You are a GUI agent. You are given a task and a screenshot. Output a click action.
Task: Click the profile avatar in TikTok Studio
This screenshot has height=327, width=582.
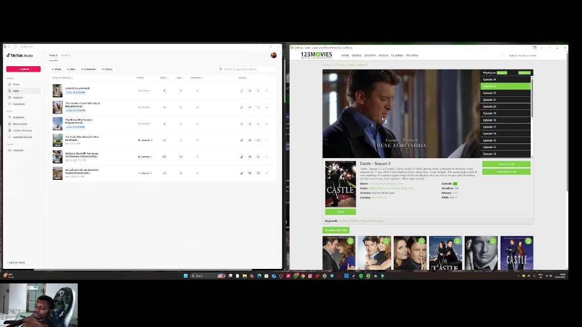point(273,55)
